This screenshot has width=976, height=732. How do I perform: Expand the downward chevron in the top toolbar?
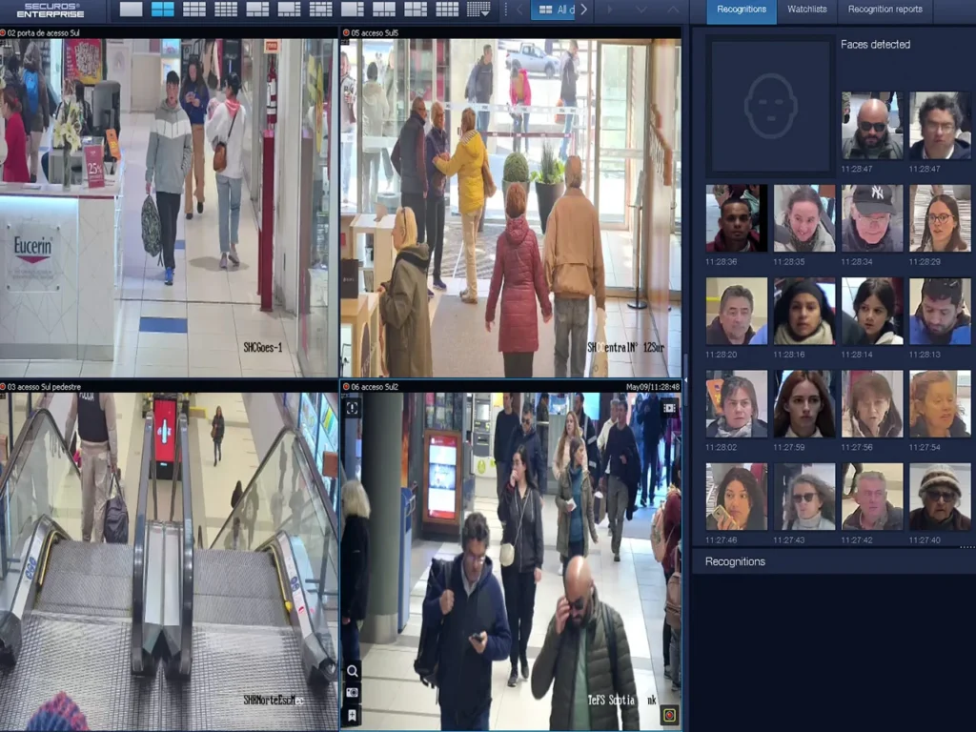coord(641,10)
